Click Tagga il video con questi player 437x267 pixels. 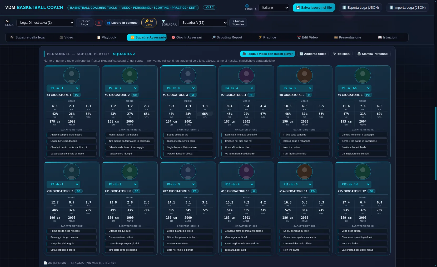267,54
